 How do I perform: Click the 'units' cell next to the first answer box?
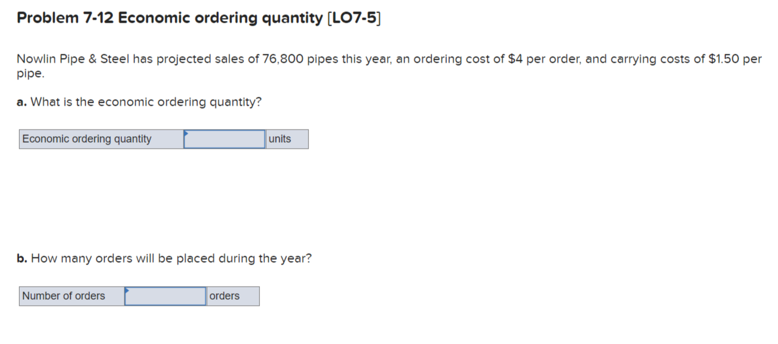pyautogui.click(x=280, y=139)
